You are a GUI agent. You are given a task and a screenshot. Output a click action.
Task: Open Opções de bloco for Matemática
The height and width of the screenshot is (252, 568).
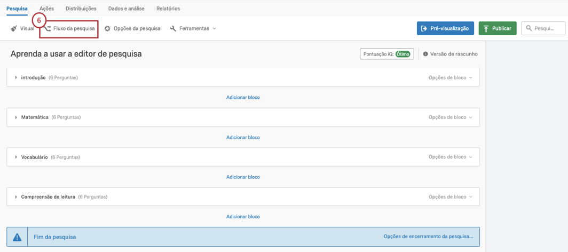(450, 117)
